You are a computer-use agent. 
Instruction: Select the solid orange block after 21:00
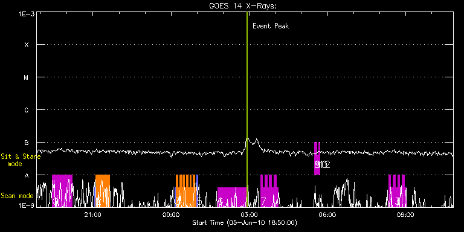pos(103,191)
